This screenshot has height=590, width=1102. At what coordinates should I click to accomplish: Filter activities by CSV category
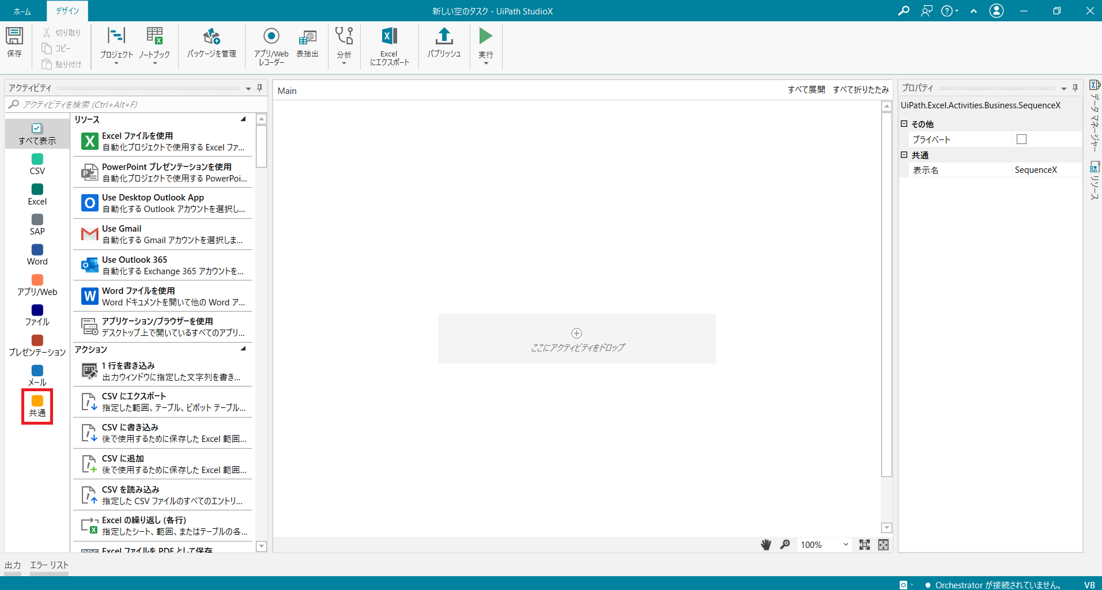[37, 164]
